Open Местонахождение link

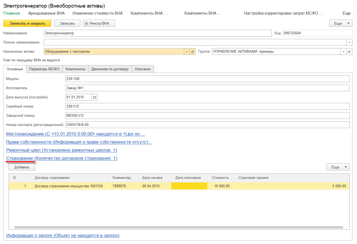(x=76, y=134)
